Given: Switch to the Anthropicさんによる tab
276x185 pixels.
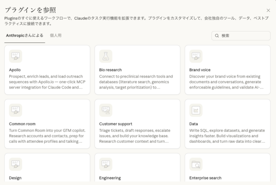Looking at the screenshot, I should coord(25,35).
